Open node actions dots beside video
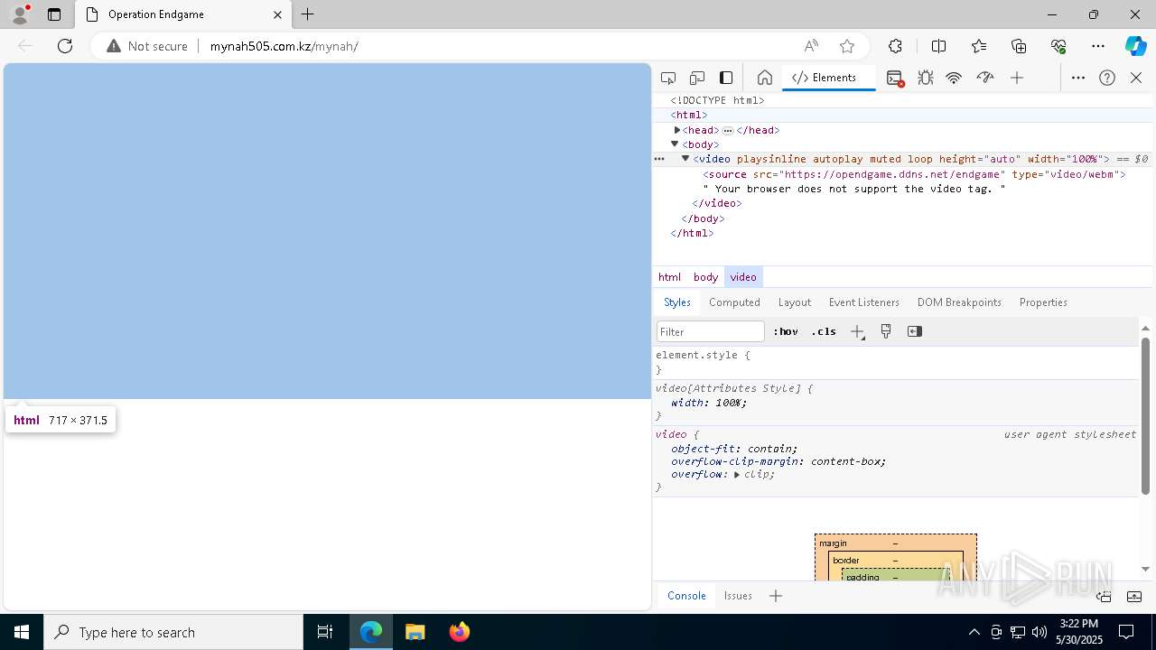The width and height of the screenshot is (1156, 650). click(659, 159)
